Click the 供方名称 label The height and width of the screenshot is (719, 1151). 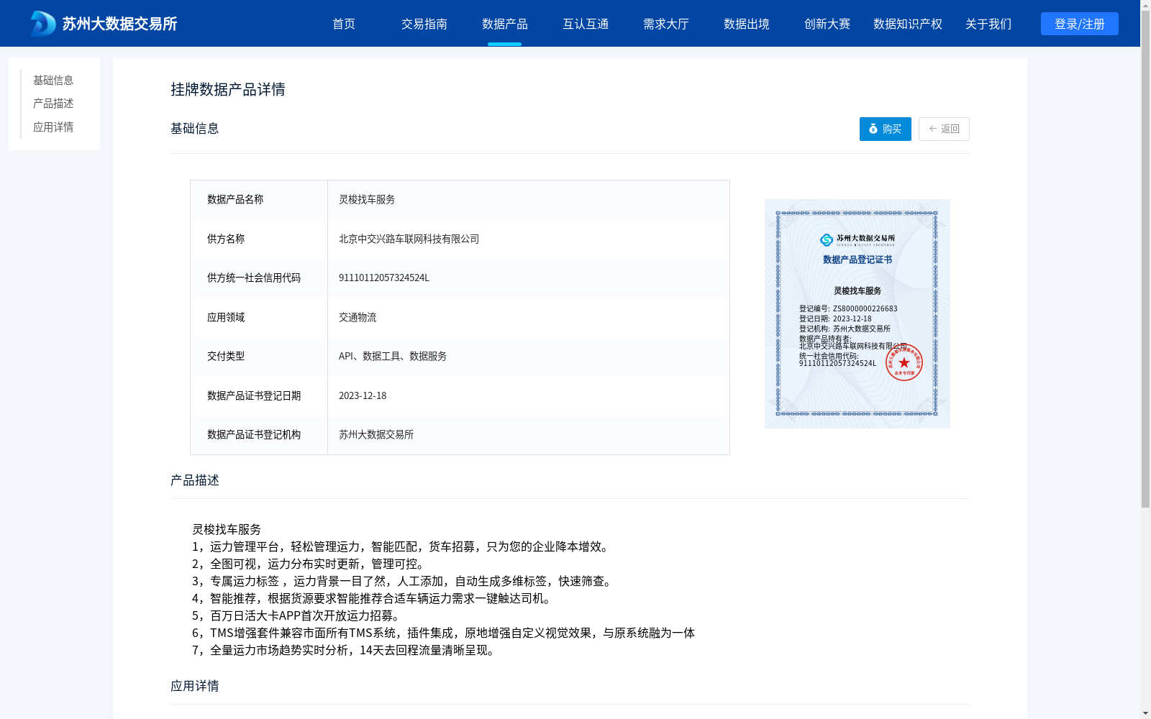226,239
